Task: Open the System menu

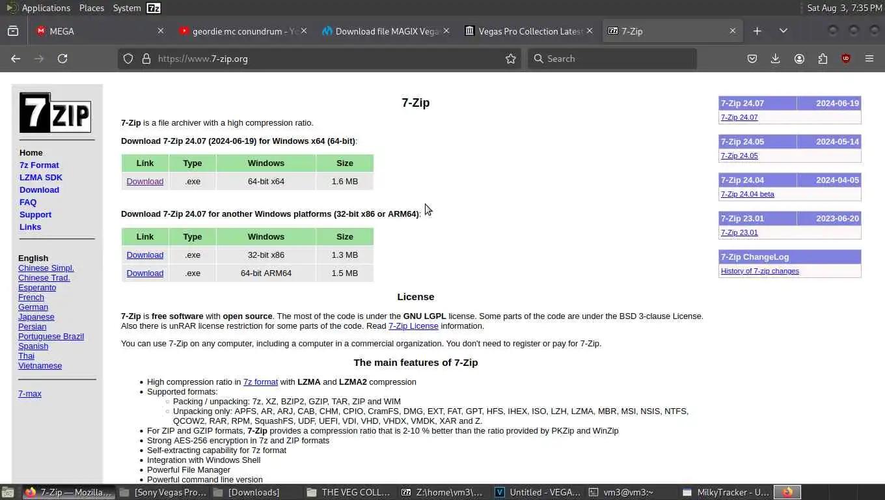Action: (126, 8)
